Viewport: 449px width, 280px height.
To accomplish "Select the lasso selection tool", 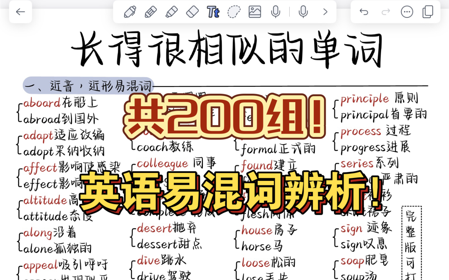I will [x=234, y=12].
